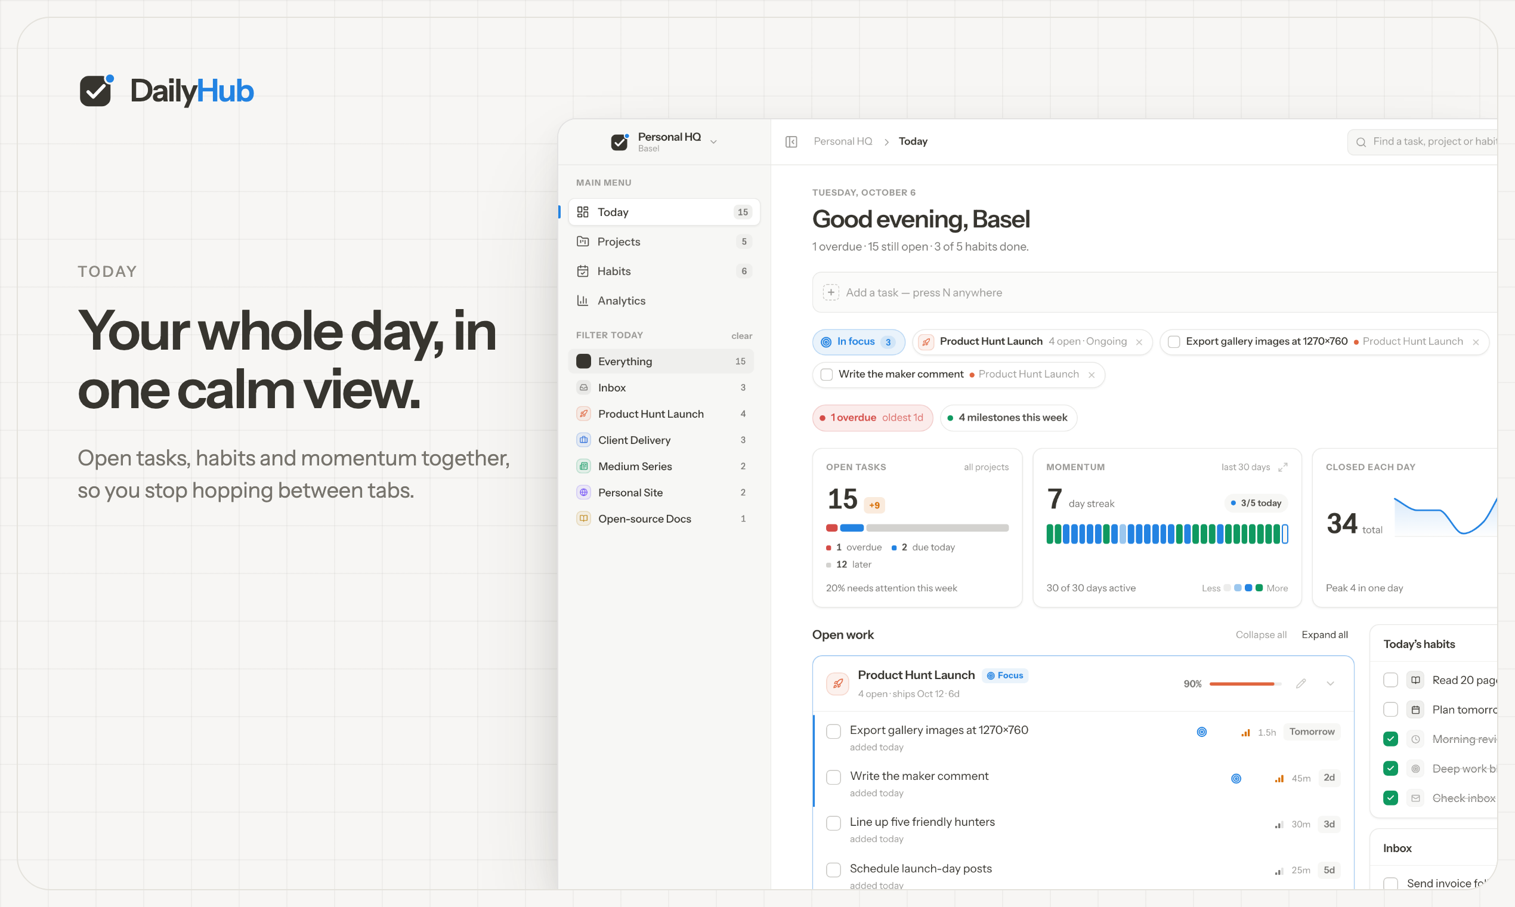The height and width of the screenshot is (907, 1515).
Task: Check off Write the maker comment task in list
Action: 833,778
